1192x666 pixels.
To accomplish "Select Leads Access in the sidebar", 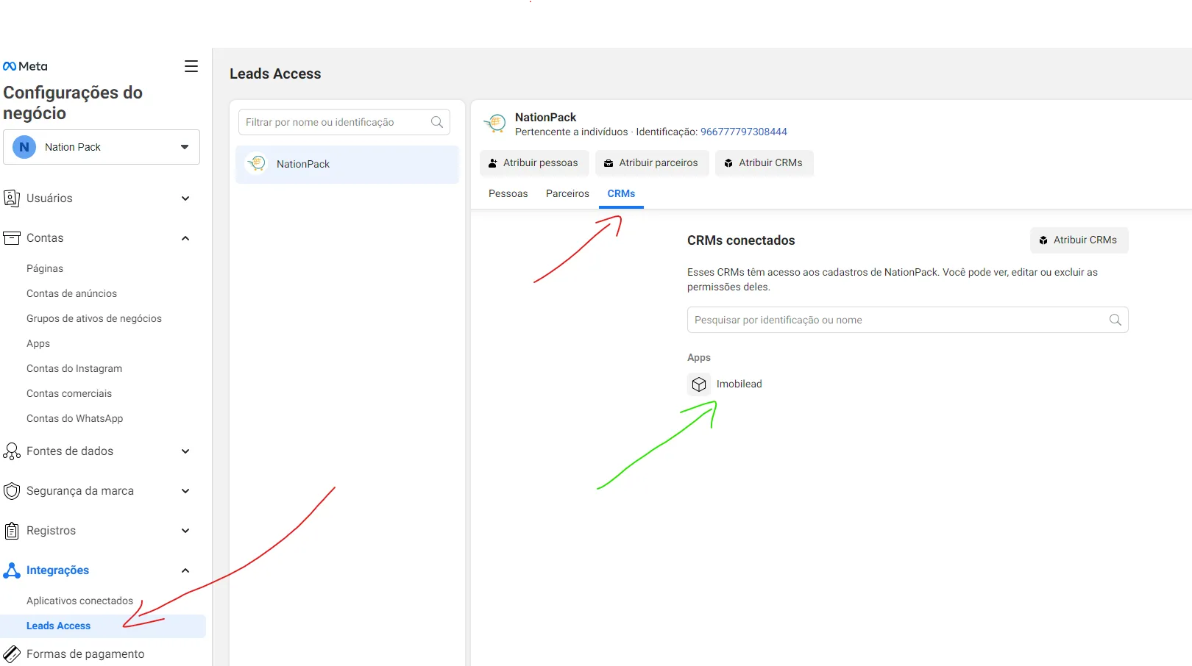I will pos(103,626).
